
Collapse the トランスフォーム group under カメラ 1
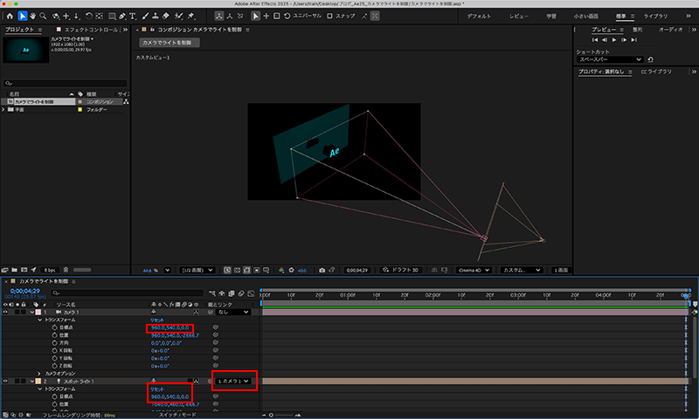[39, 319]
